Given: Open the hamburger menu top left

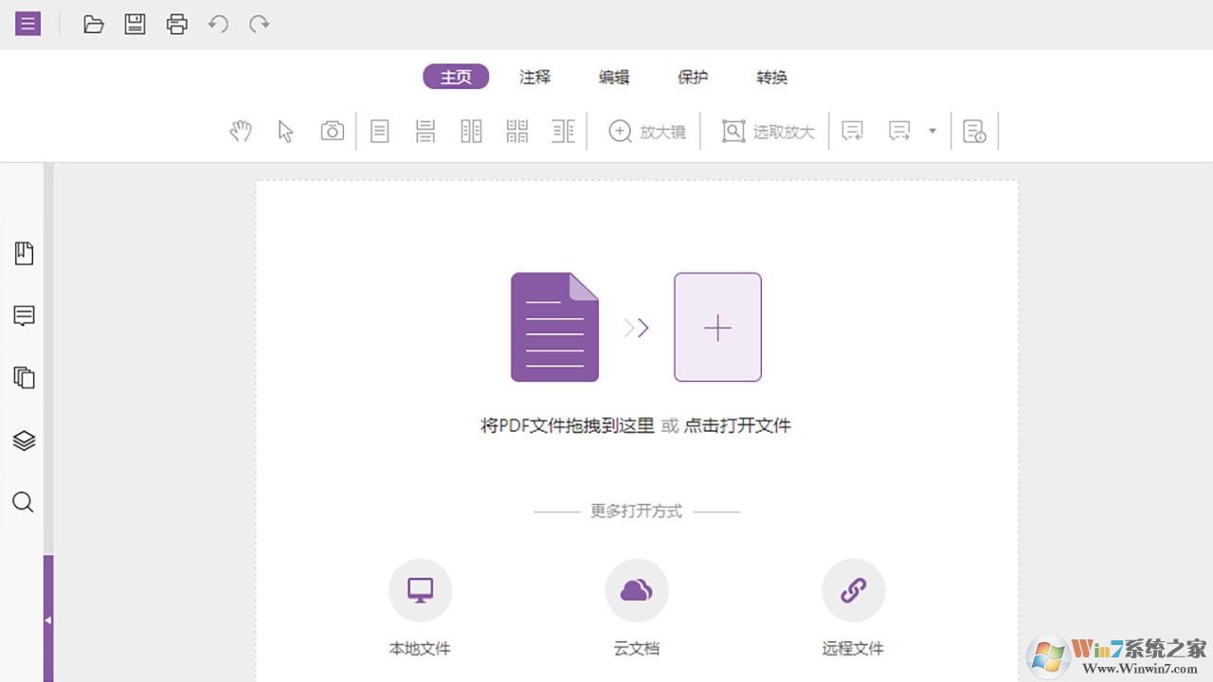Looking at the screenshot, I should click(27, 24).
